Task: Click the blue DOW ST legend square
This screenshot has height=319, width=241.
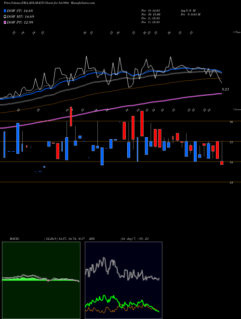Action: (5, 11)
